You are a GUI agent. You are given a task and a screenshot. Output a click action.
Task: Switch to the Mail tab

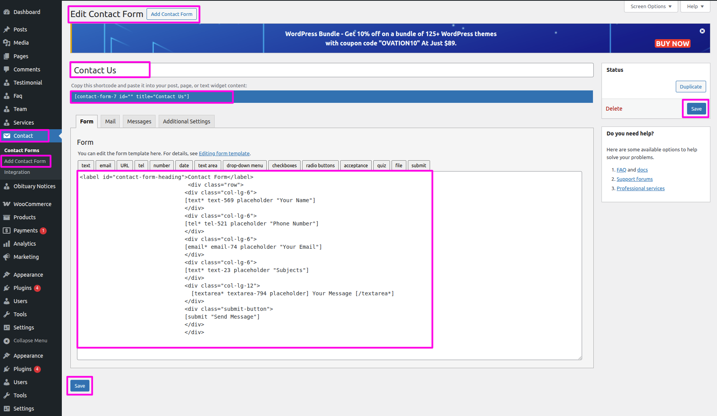coord(110,121)
